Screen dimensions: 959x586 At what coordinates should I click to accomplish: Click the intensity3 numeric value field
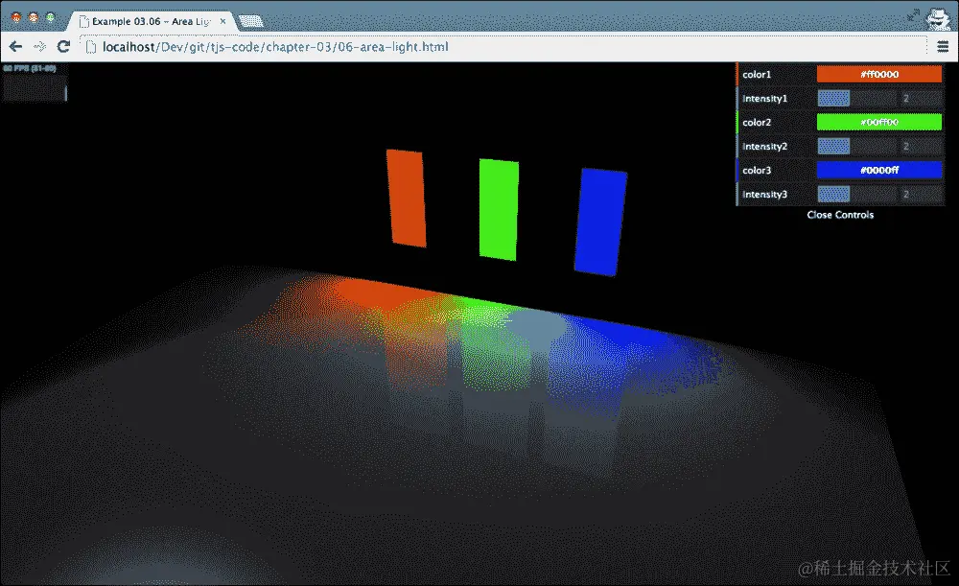921,194
